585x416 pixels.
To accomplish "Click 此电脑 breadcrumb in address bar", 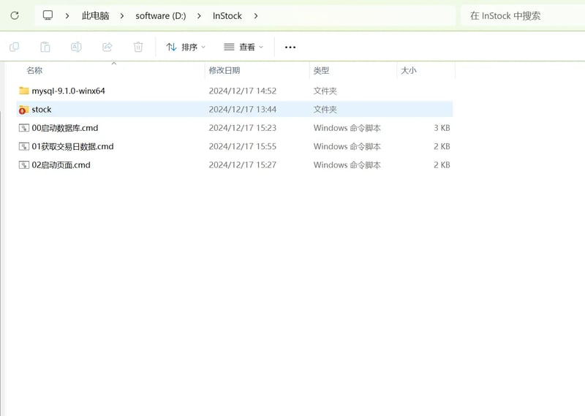I will click(95, 15).
